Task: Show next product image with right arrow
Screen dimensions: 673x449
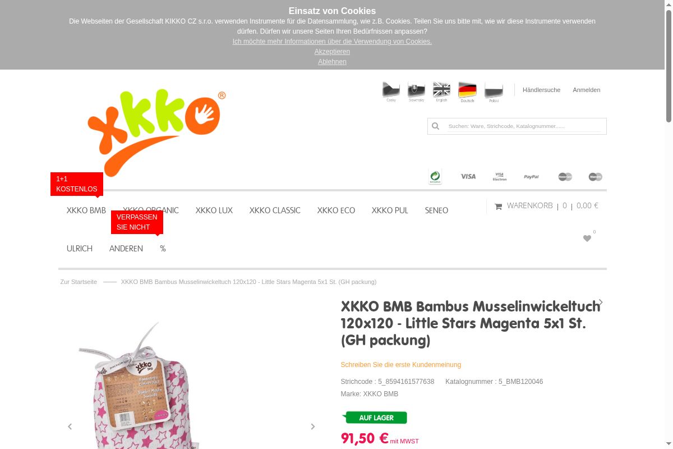Action: click(x=313, y=427)
